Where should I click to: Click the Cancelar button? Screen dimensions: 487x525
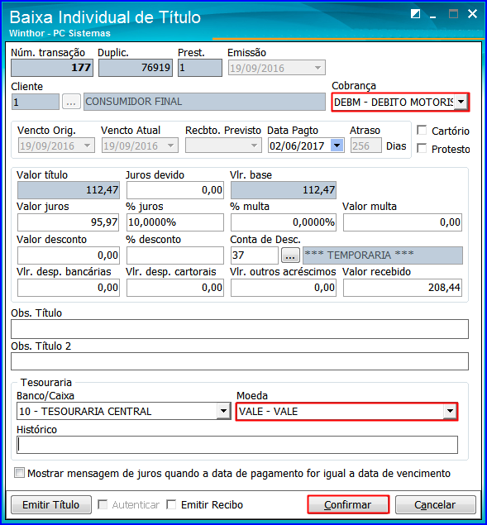coord(436,504)
